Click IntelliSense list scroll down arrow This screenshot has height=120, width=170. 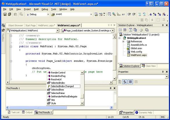[82, 103]
